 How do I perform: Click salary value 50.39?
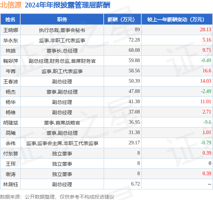click(134, 81)
